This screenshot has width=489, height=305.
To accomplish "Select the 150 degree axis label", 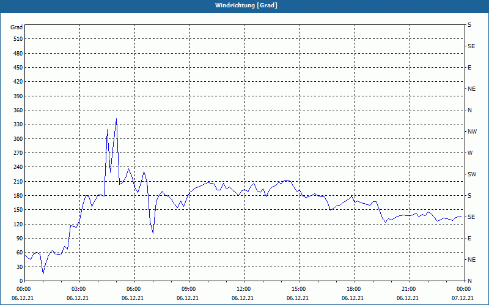I will [x=18, y=210].
